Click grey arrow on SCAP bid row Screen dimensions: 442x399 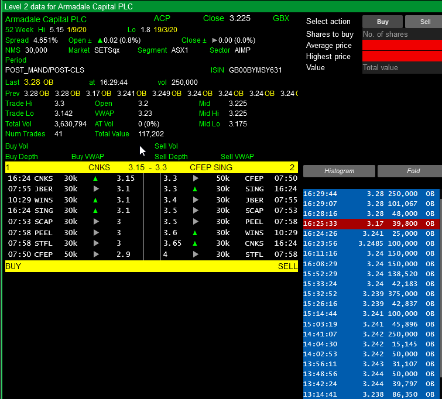96,222
